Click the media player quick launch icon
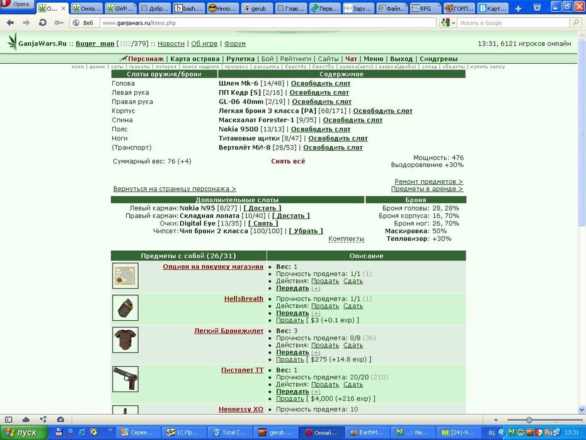This screenshot has height=440, width=586. click(94, 432)
